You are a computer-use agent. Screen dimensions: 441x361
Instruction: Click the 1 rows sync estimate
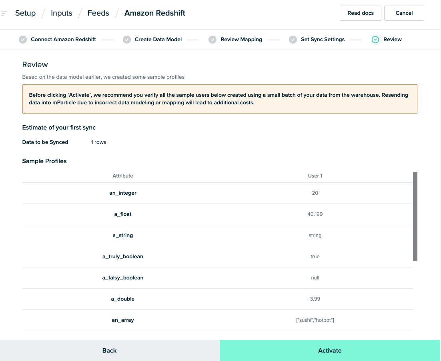coord(98,142)
